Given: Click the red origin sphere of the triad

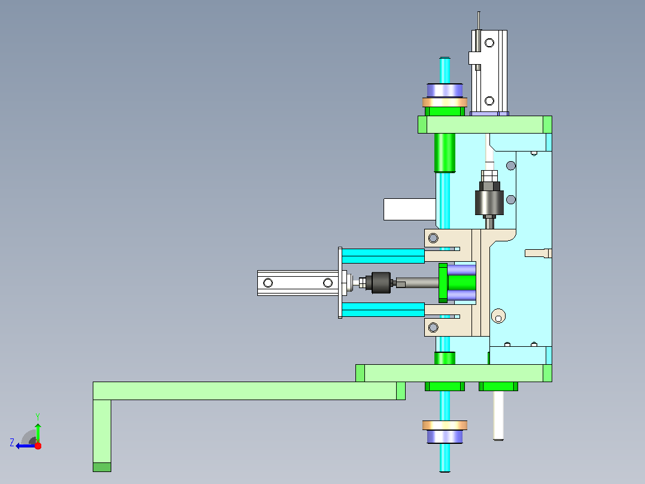Looking at the screenshot, I should coord(38,446).
